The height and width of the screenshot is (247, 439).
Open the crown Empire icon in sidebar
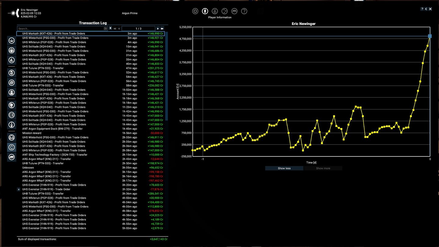pos(12,41)
